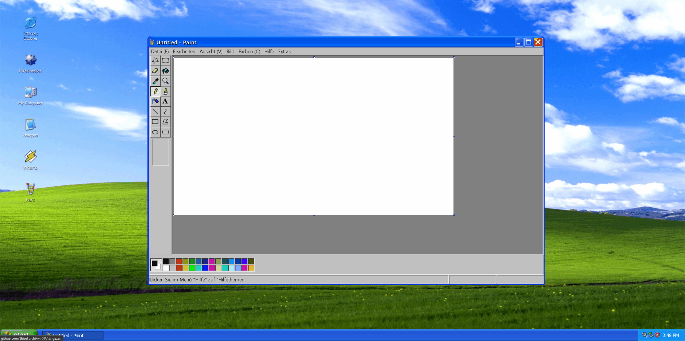This screenshot has height=341, width=685.
Task: Select the Free-Form Select tool
Action: tap(155, 61)
